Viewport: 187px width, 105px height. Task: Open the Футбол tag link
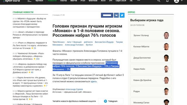89,45
